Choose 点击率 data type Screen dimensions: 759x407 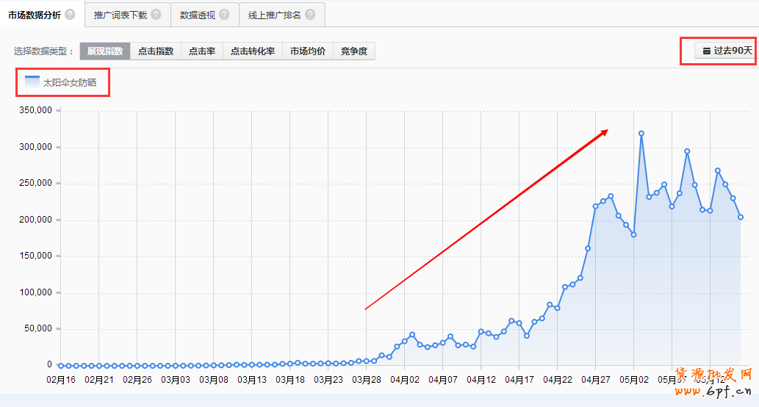point(202,51)
